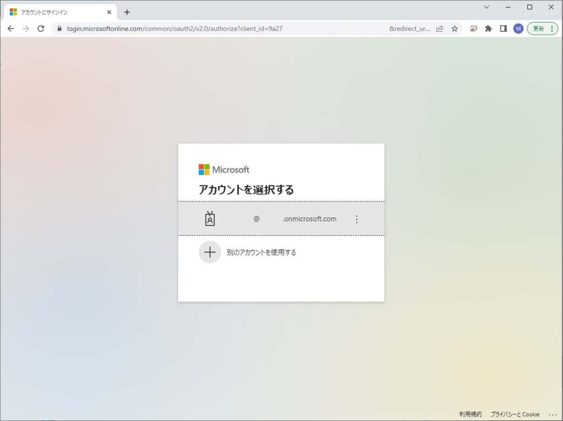Close the アカウントにサインイン tab
This screenshot has height=421, width=563.
click(x=109, y=12)
